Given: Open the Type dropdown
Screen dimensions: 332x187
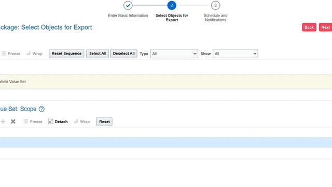Looking at the screenshot, I should point(174,54).
